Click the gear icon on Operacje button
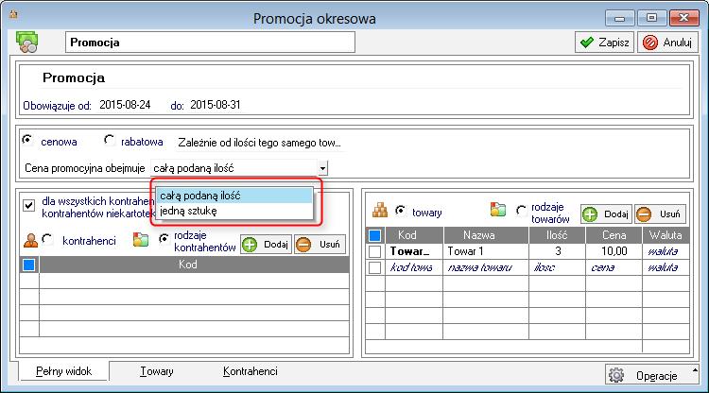Screen dimensions: 709x393 point(616,375)
